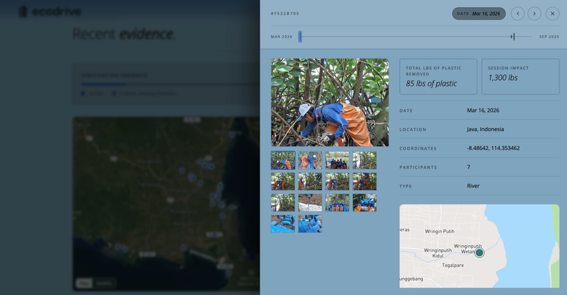Select the white sack on scale thumbnail

click(x=310, y=202)
